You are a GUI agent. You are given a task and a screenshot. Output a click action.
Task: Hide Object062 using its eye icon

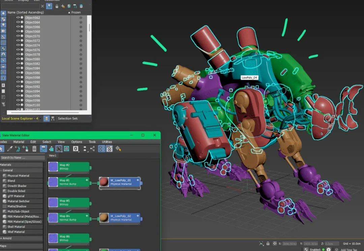point(18,18)
